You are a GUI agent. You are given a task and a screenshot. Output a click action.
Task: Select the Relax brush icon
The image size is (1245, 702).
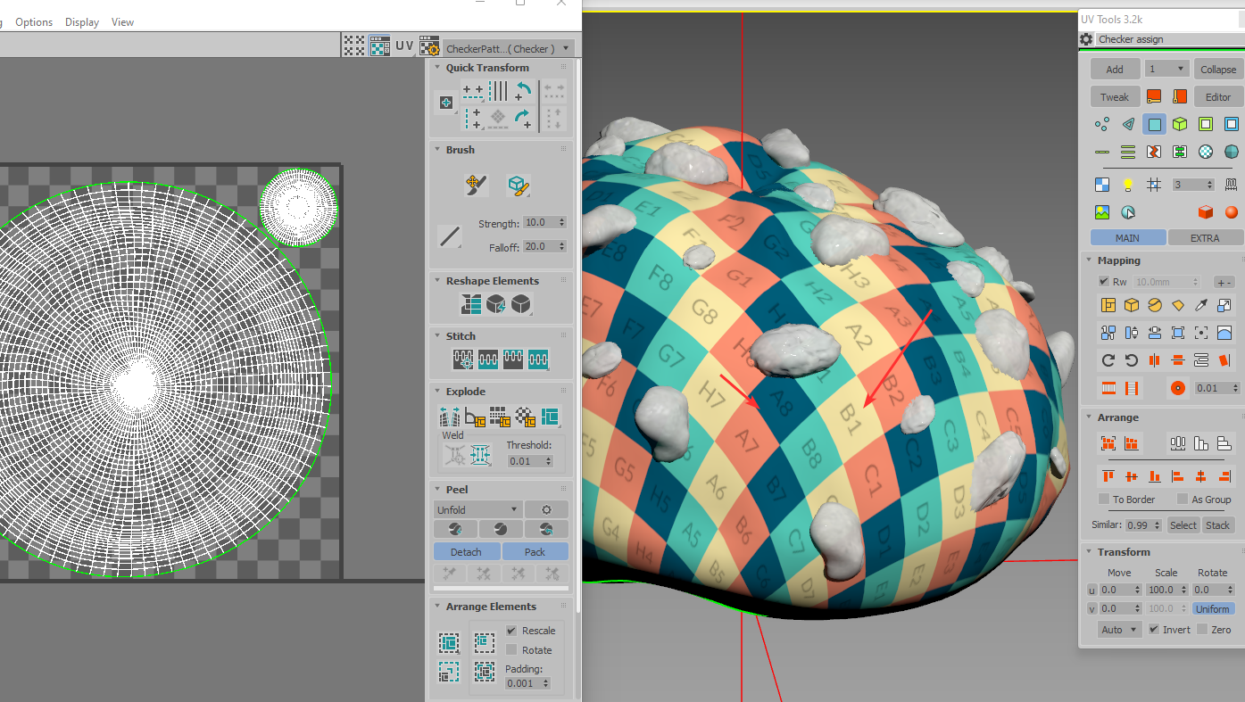[x=518, y=186]
